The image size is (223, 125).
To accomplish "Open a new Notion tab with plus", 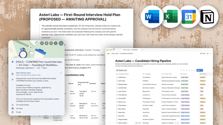I will pos(142,50).
